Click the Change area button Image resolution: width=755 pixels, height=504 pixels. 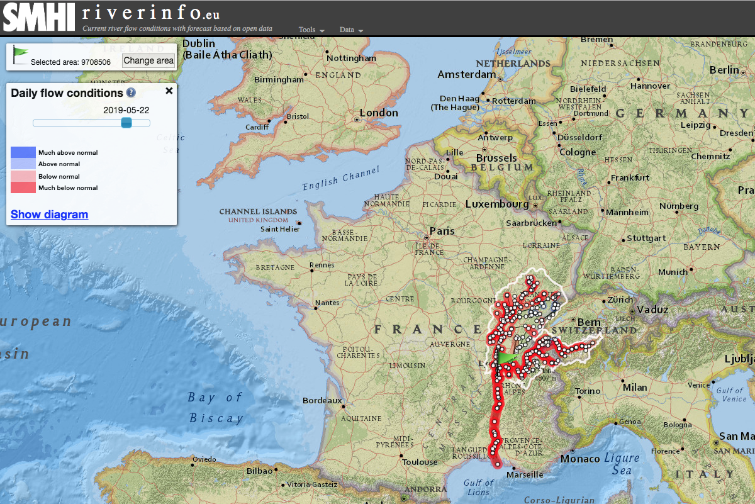[148, 60]
